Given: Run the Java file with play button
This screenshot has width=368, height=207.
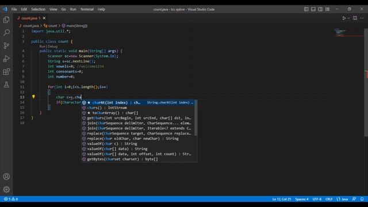Looking at the screenshot, I should pyautogui.click(x=344, y=18).
